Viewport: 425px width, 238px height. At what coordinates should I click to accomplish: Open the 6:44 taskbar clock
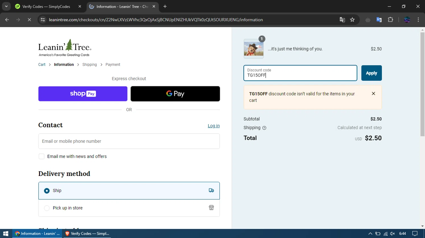pyautogui.click(x=403, y=233)
